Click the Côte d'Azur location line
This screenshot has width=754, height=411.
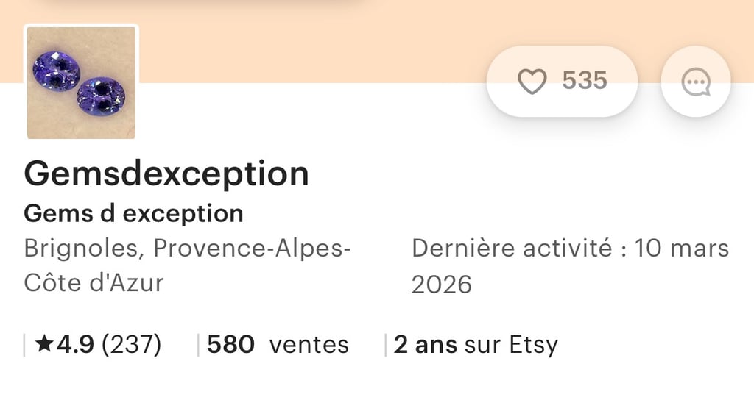click(94, 282)
